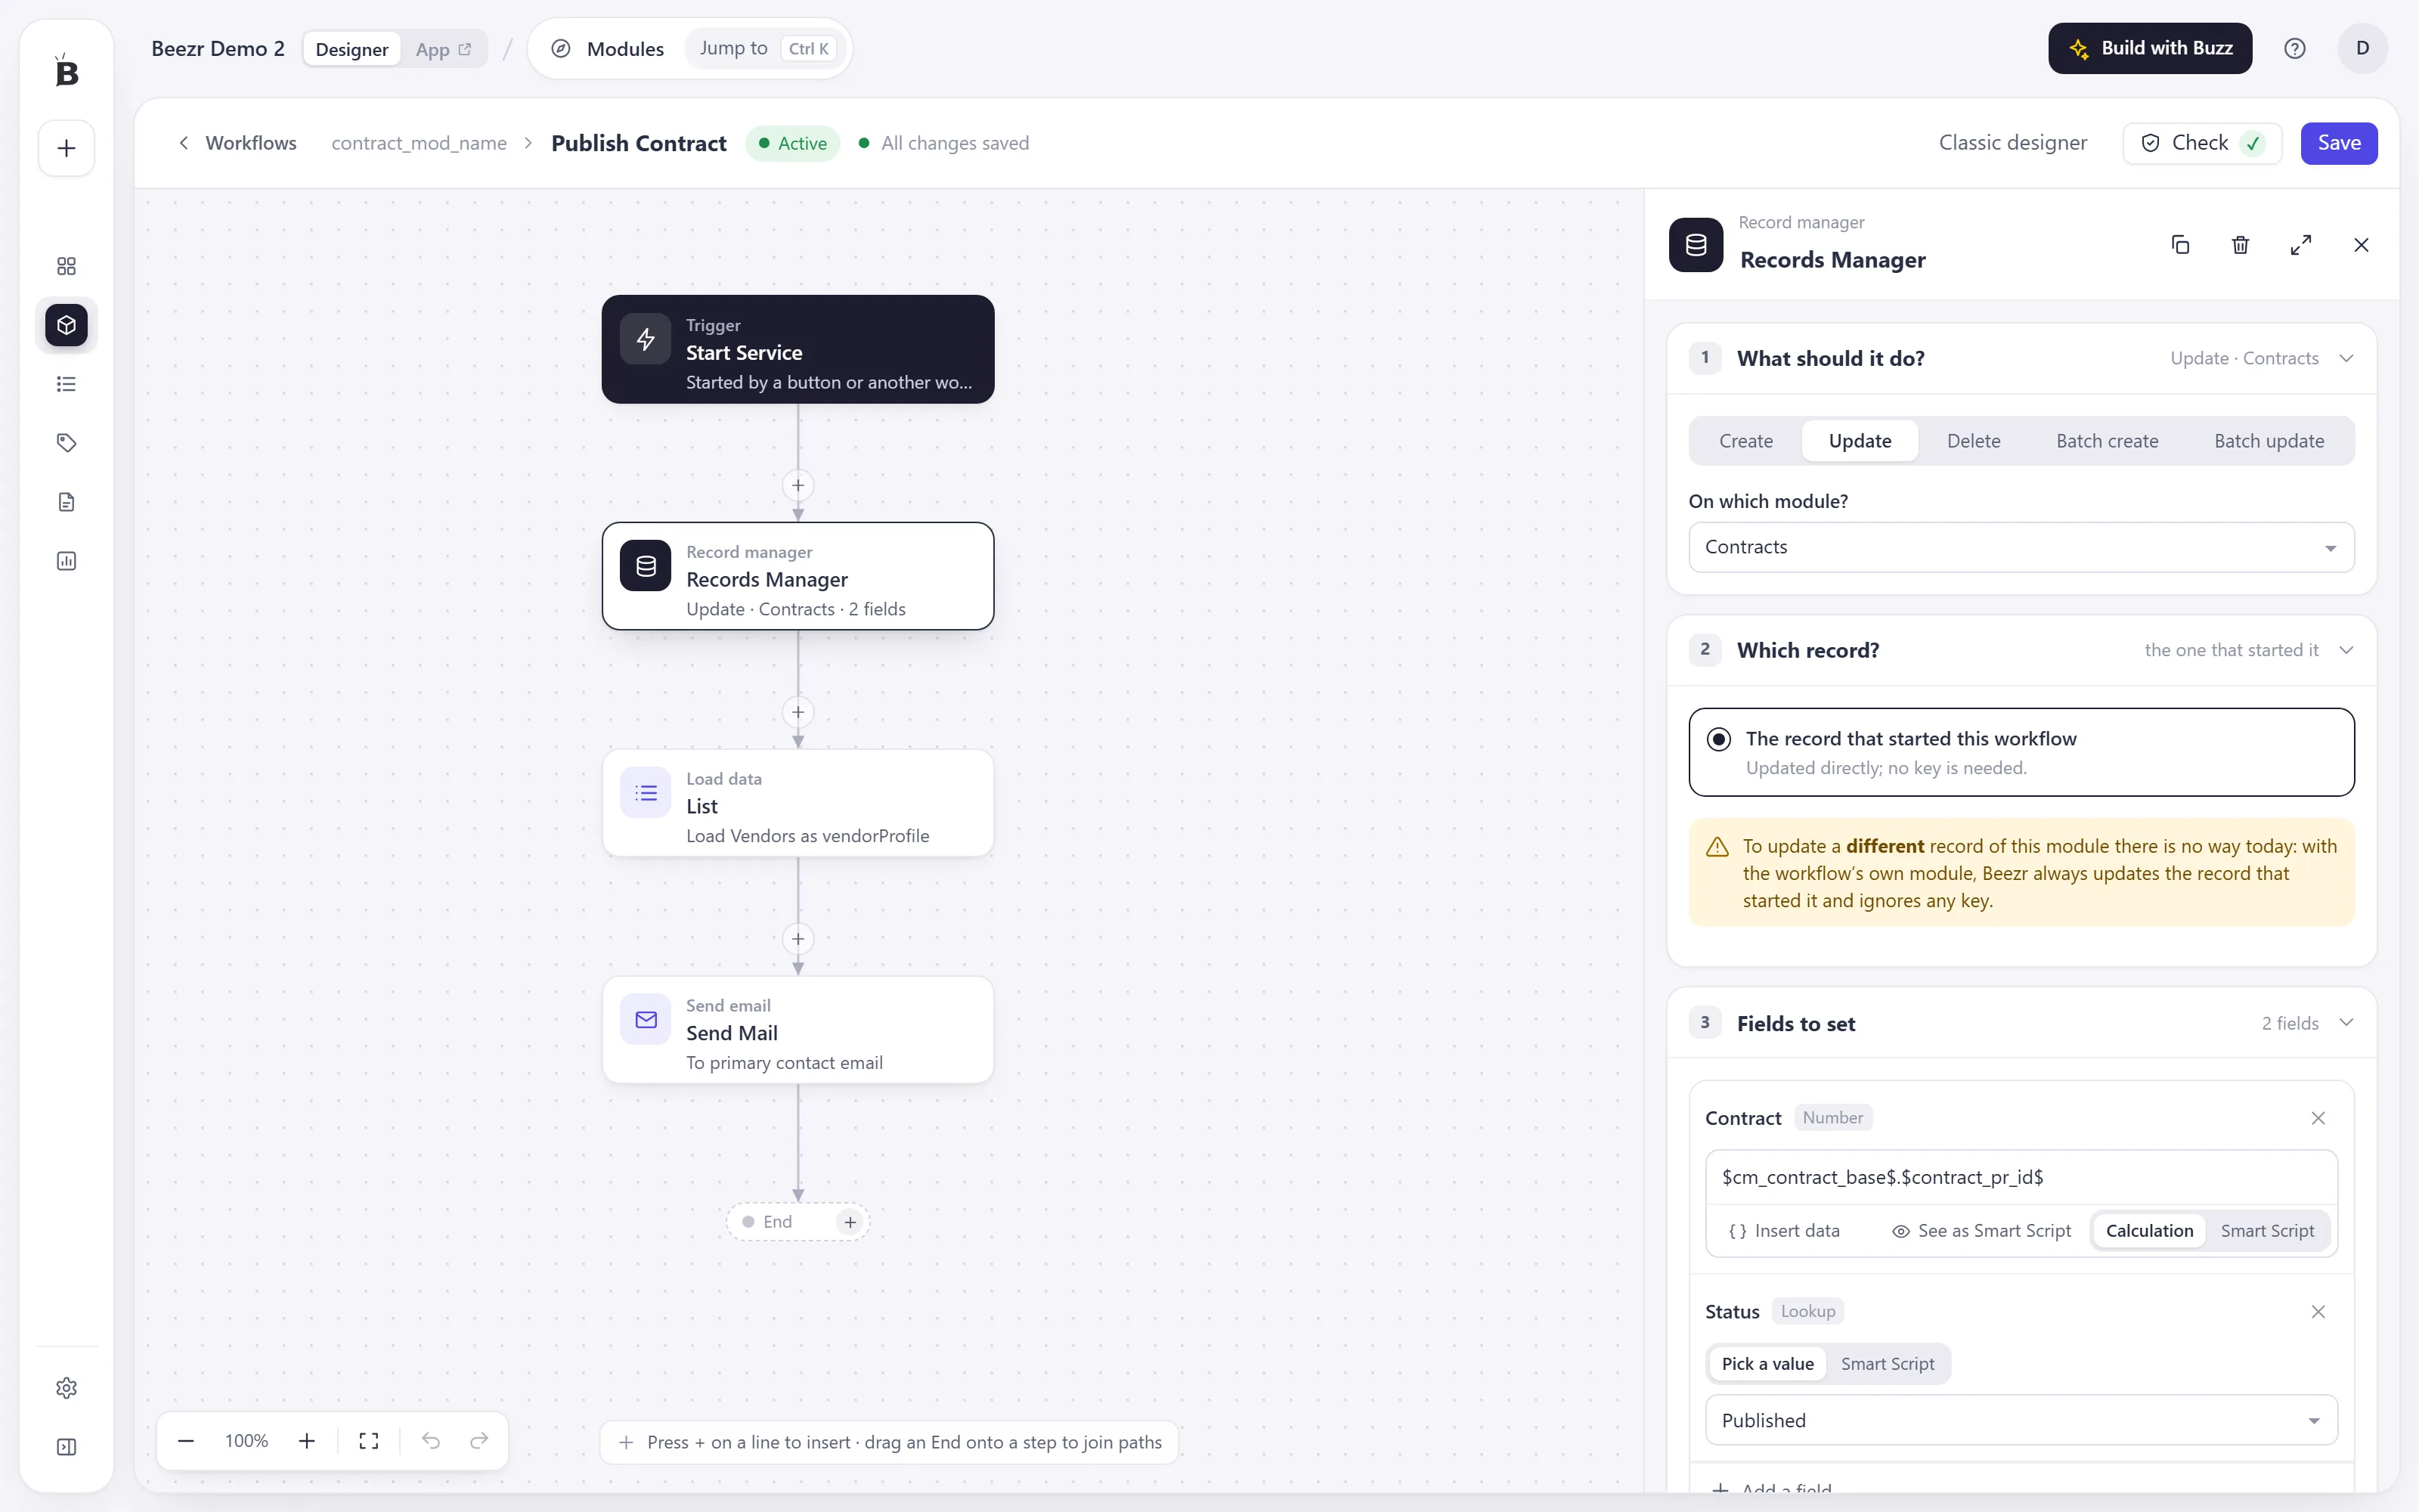Viewport: 2419px width, 1512px height.
Task: Click the fit-to-screen icon in zoom toolbar
Action: coord(369,1441)
